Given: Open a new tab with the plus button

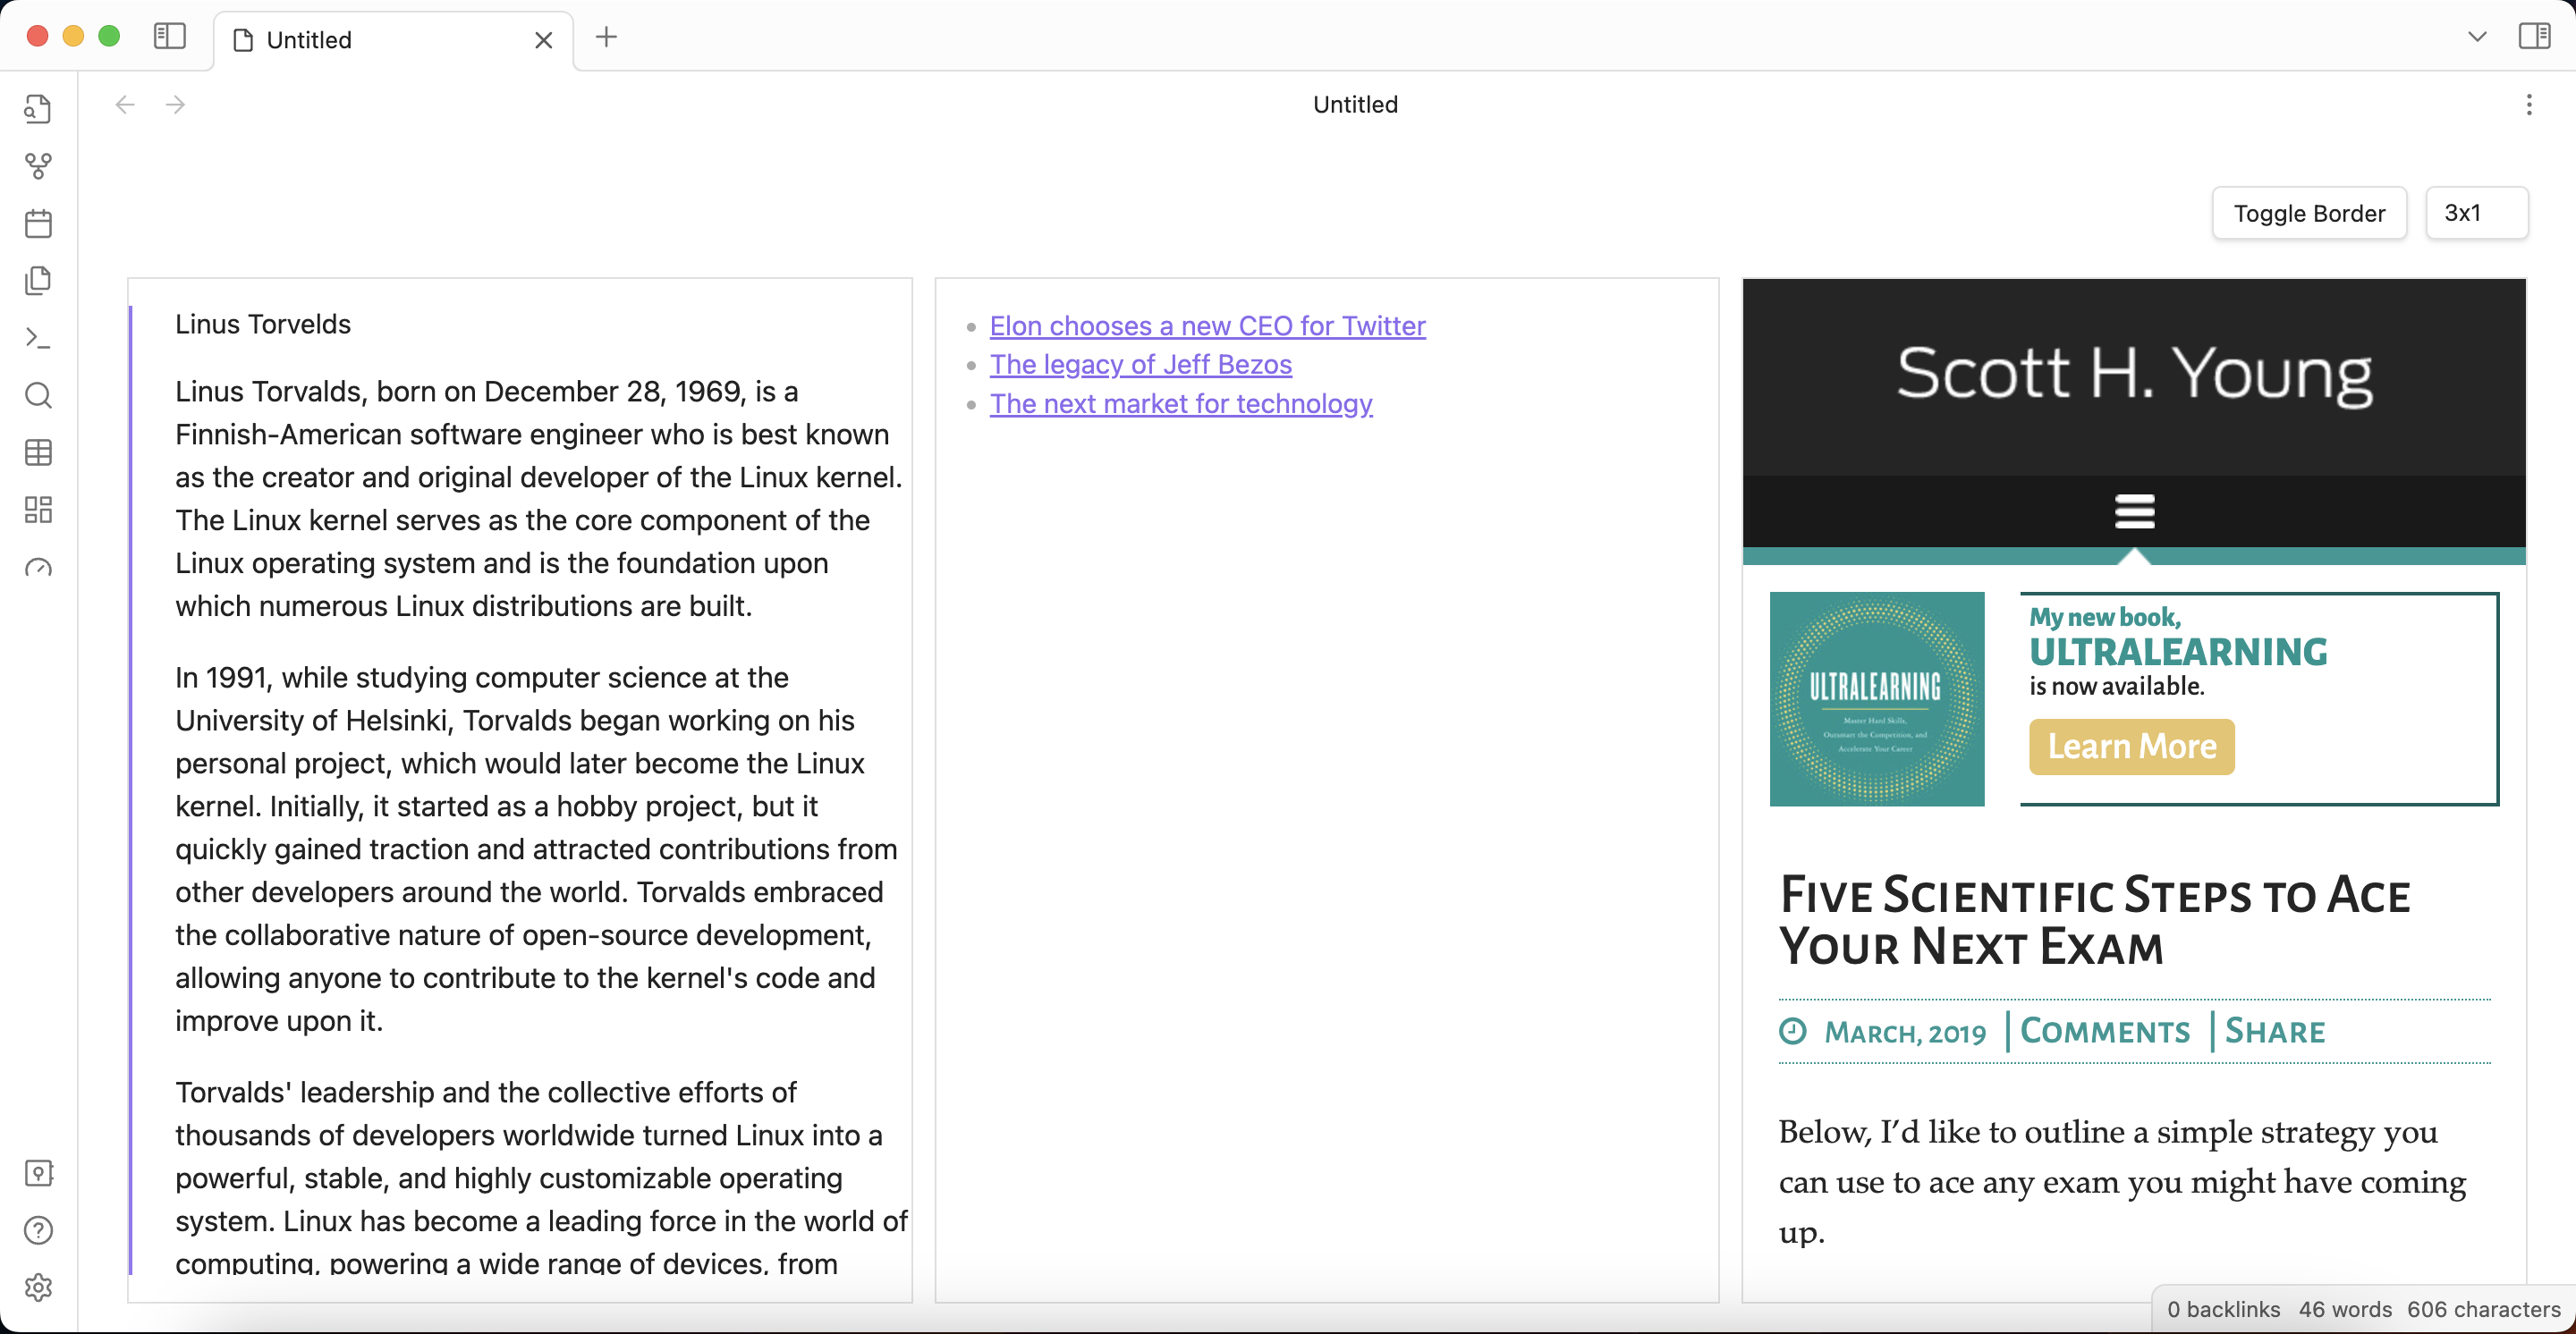Looking at the screenshot, I should 607,37.
